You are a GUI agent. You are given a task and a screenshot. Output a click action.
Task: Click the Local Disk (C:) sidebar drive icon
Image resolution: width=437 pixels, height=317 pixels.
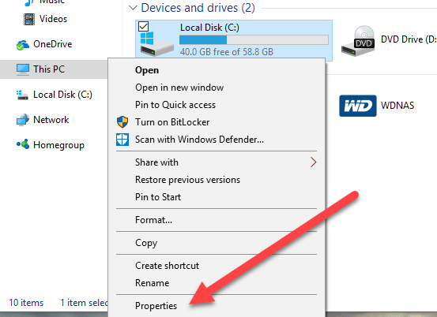point(22,95)
